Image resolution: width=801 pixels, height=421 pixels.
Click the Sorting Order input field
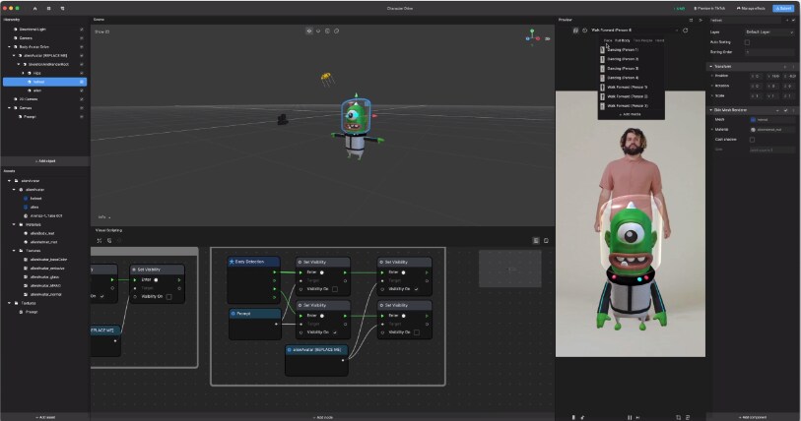click(x=769, y=52)
